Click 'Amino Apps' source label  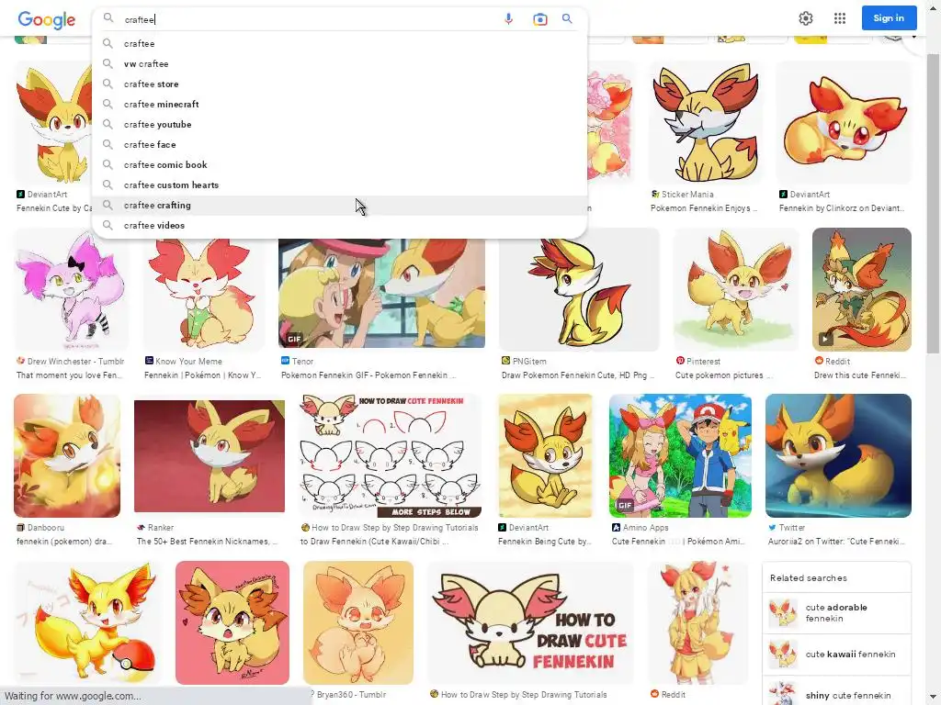point(646,528)
